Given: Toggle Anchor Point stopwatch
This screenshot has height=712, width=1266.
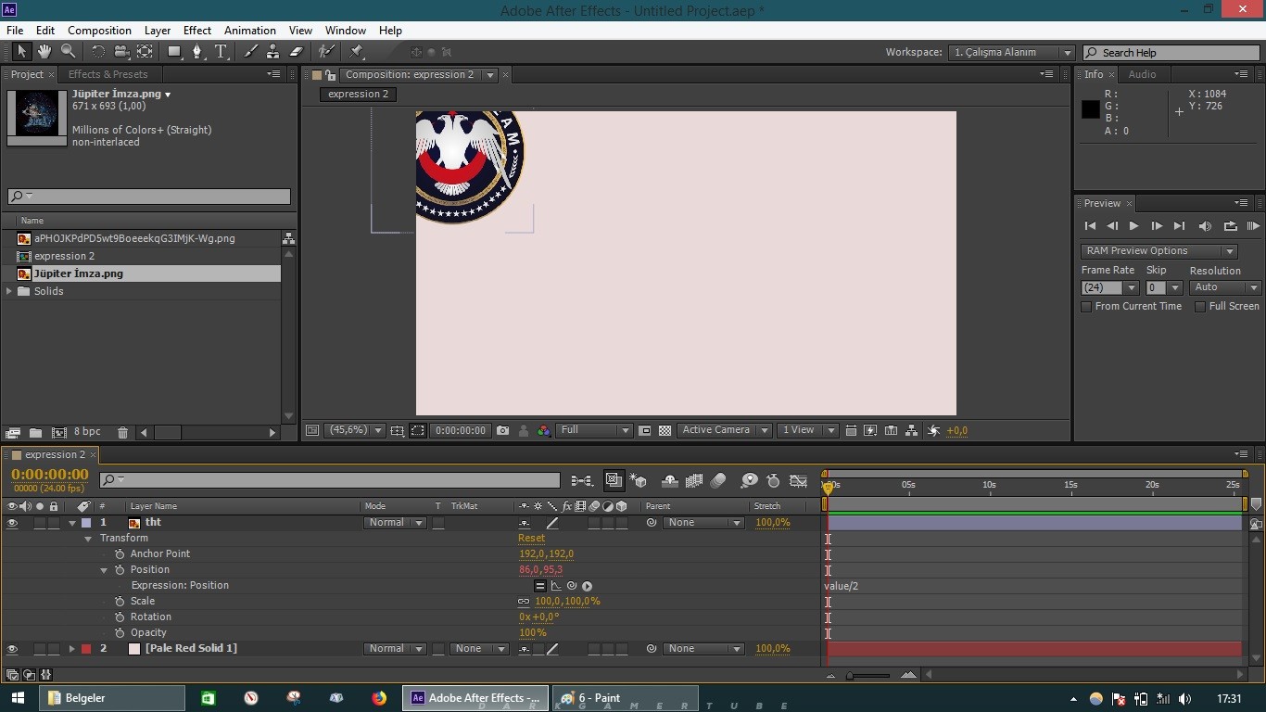Looking at the screenshot, I should [120, 554].
